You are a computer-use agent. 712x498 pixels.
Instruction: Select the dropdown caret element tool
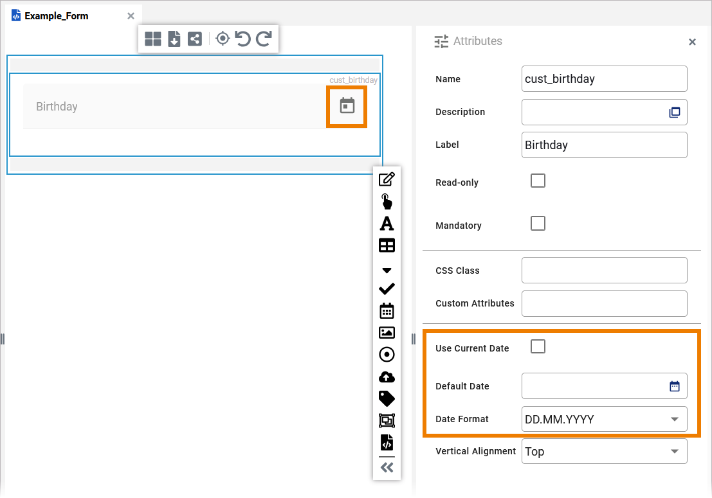point(387,271)
